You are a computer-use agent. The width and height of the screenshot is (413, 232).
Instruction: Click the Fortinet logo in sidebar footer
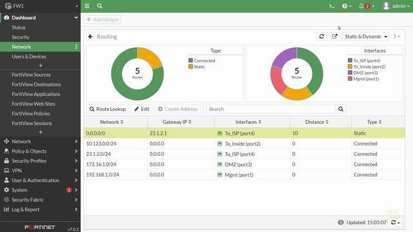(40, 227)
